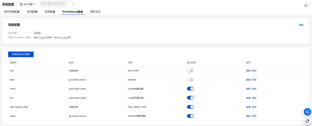
Task: Click the refresh icon at top right
Action: tap(306, 5)
